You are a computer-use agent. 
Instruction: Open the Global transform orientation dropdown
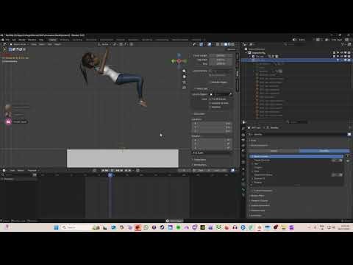[x=104, y=44]
